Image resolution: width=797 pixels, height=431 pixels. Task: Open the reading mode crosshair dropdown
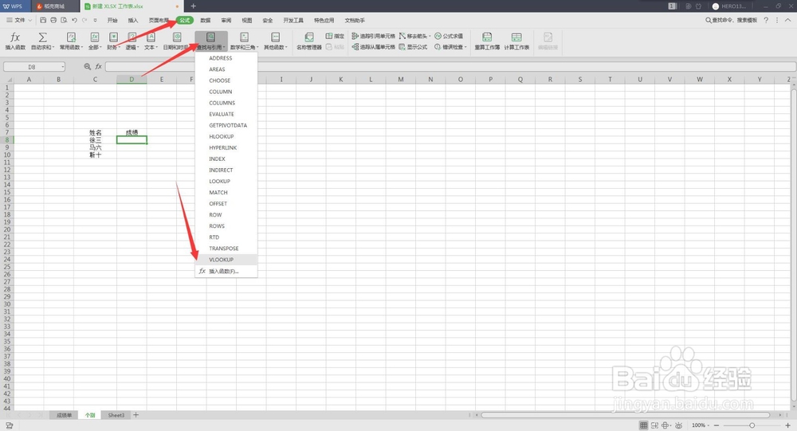coord(666,425)
